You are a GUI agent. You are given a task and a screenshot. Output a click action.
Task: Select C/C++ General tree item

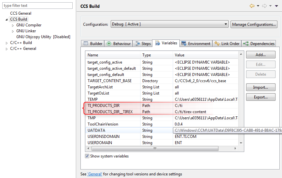[x=23, y=49]
